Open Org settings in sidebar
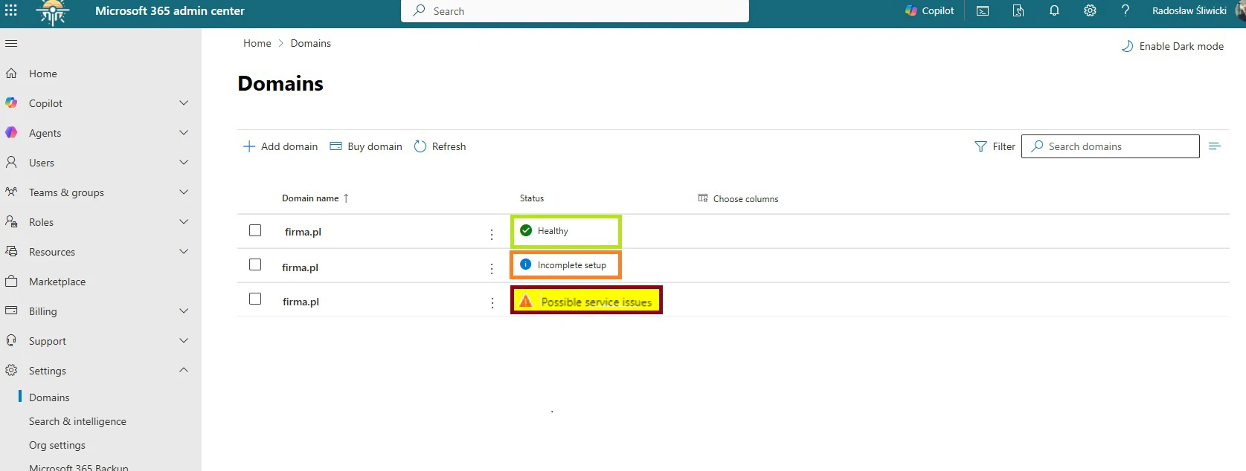Image resolution: width=1246 pixels, height=471 pixels. [x=57, y=445]
